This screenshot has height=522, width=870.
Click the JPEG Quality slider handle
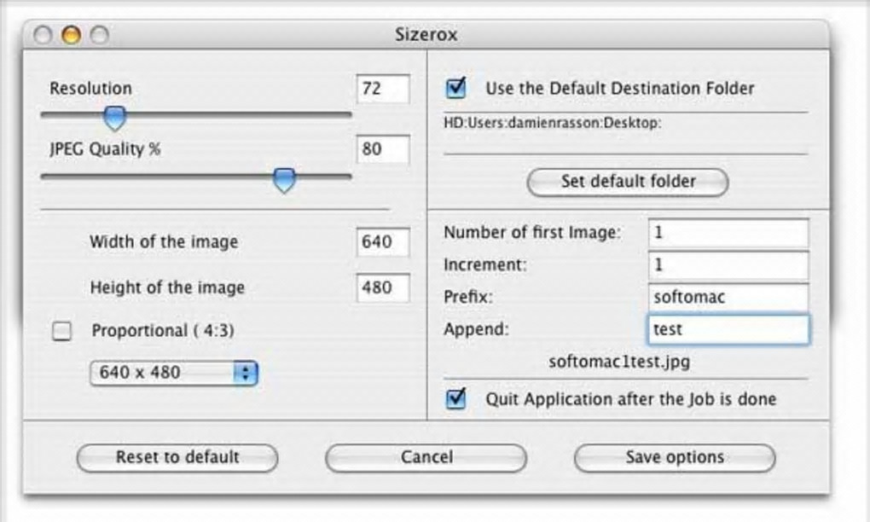[284, 179]
